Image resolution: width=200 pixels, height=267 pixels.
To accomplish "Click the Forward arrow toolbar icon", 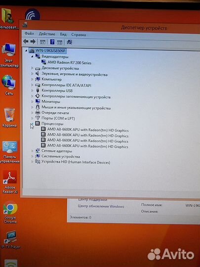I will click(x=33, y=42).
